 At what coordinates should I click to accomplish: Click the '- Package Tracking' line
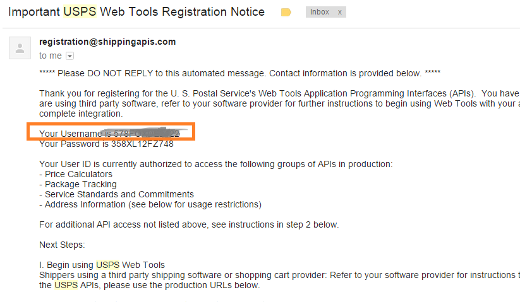pos(78,184)
